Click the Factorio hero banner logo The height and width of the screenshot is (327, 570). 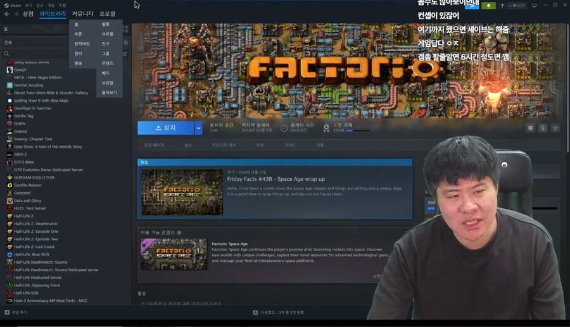point(345,70)
